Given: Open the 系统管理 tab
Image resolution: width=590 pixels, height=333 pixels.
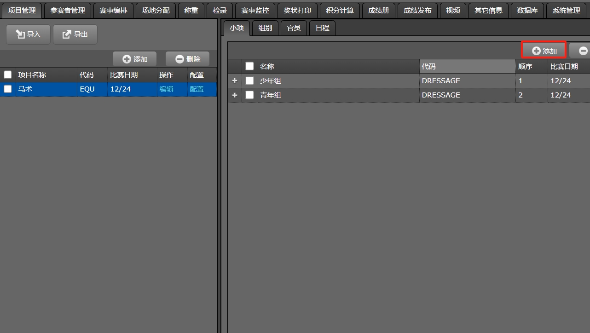Looking at the screenshot, I should point(566,10).
